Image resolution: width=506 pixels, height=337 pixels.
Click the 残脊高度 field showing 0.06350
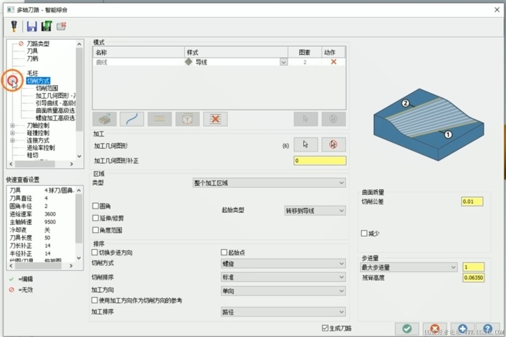[474, 278]
